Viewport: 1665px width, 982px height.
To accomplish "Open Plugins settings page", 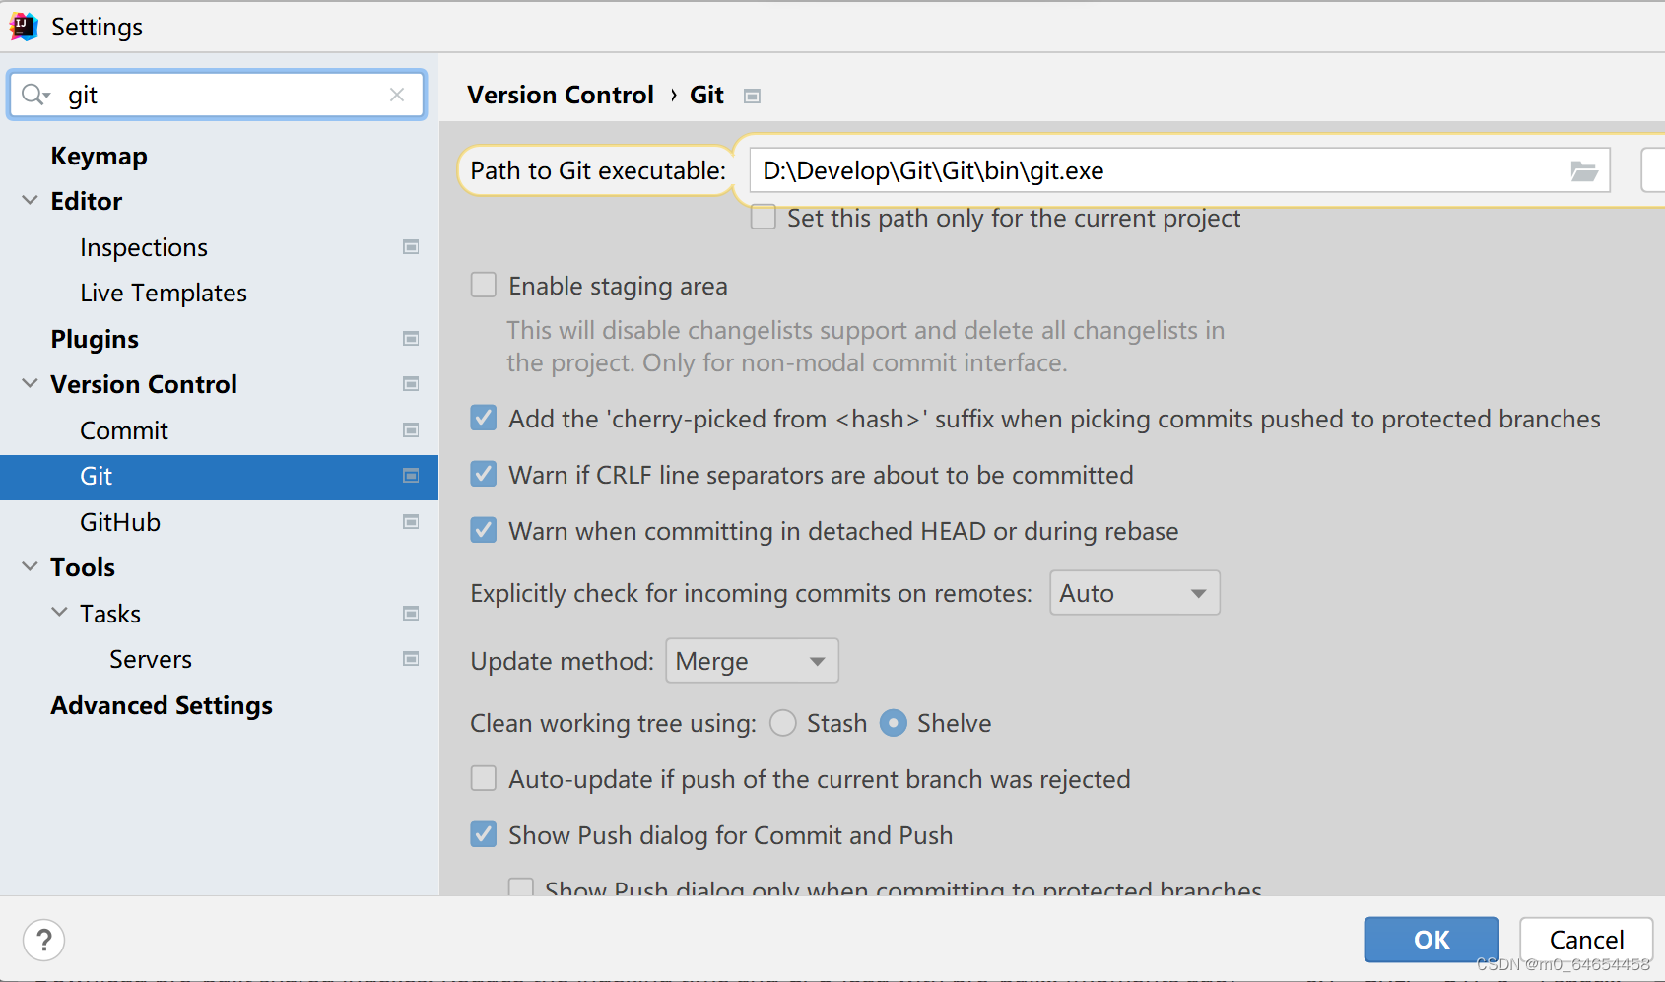I will [x=95, y=339].
